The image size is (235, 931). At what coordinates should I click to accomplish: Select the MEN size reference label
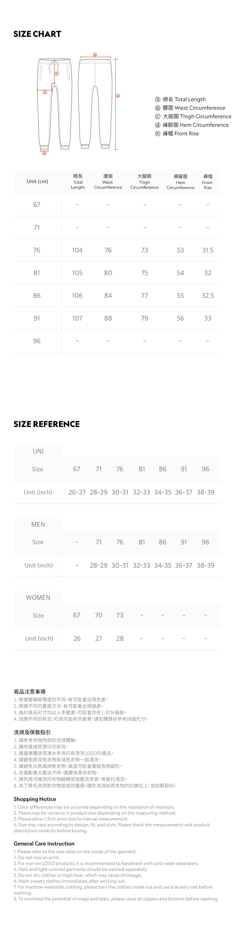pos(38,524)
